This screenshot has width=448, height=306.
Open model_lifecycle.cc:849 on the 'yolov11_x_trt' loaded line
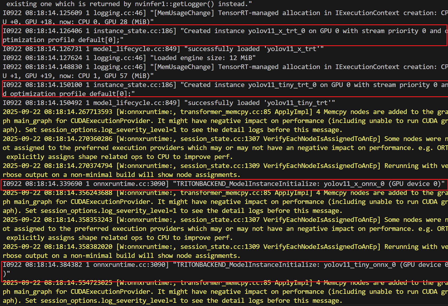(x=136, y=49)
